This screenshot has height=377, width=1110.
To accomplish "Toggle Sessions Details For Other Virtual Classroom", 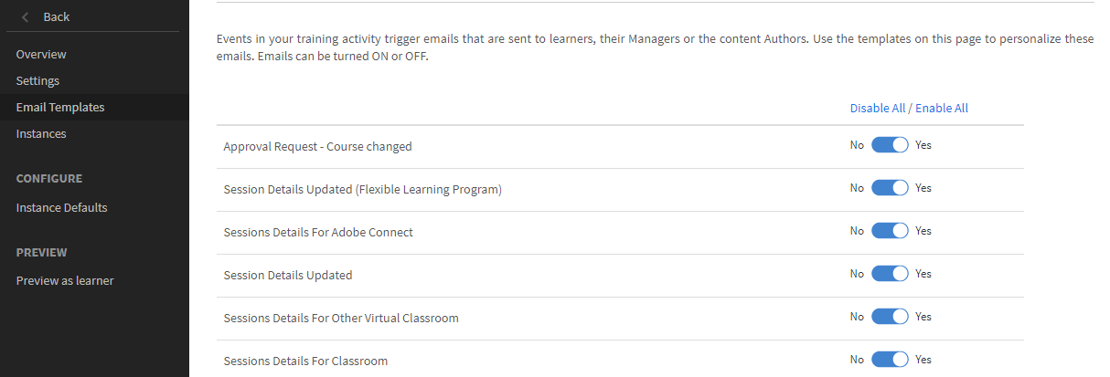I will [x=890, y=317].
